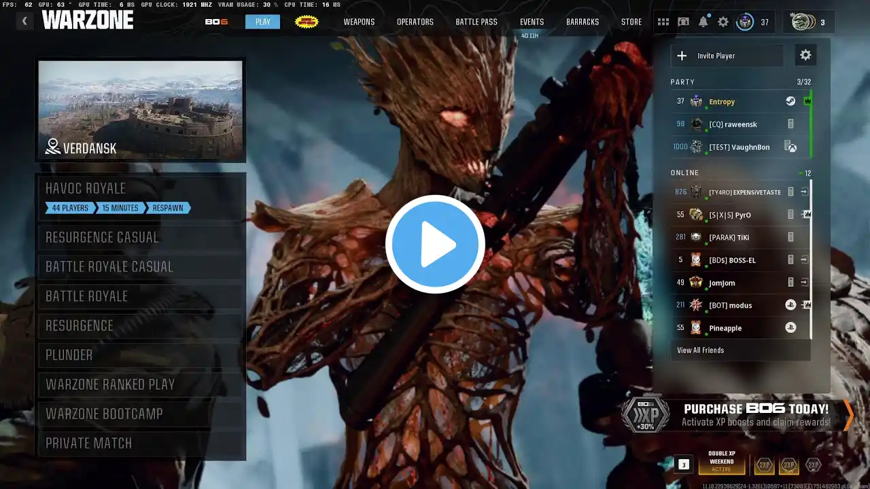Select the Battle Royale mode
This screenshot has height=489, width=870.
coord(141,296)
